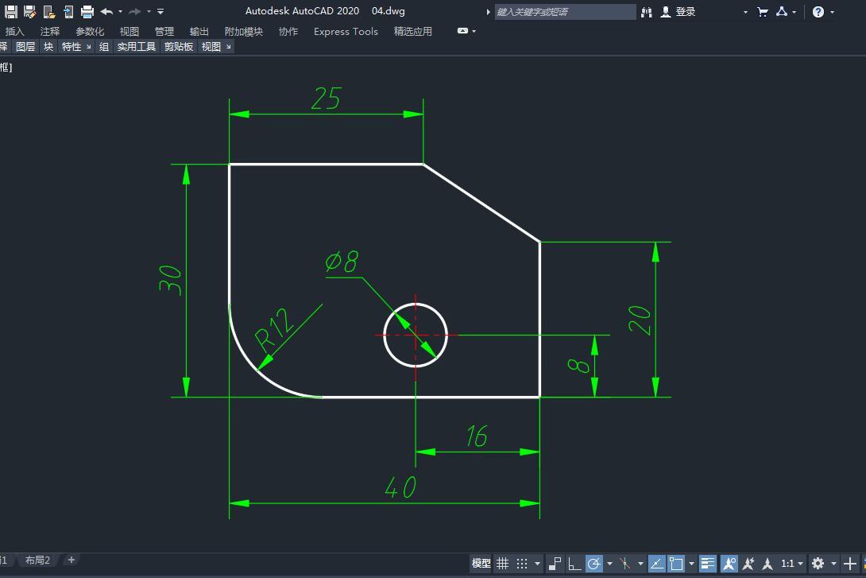Open the Express Tools tab
Screen dimensions: 866x578
tap(346, 32)
